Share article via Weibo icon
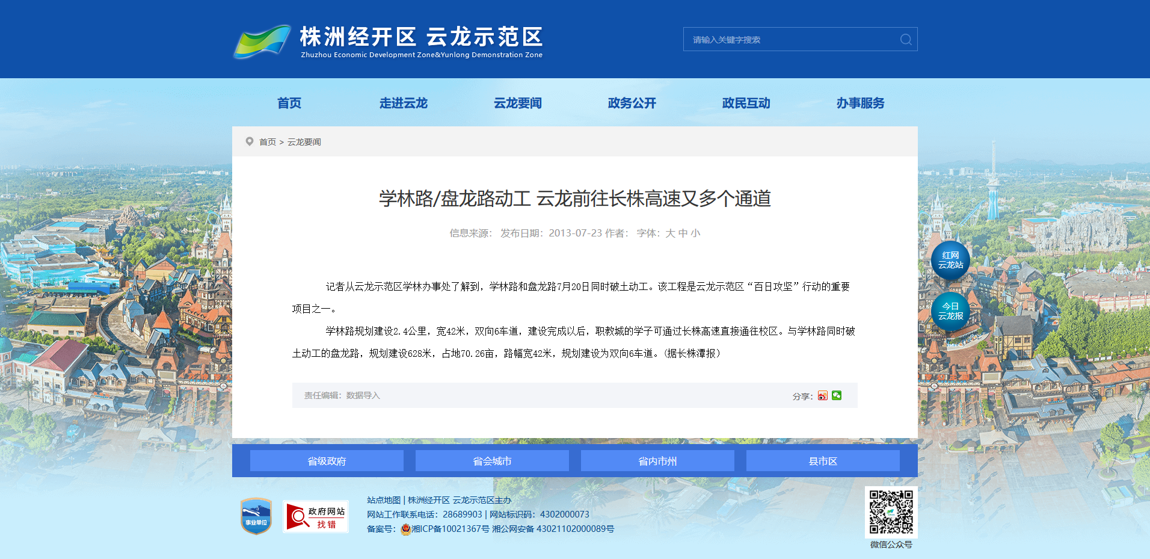The image size is (1150, 559). click(x=823, y=396)
